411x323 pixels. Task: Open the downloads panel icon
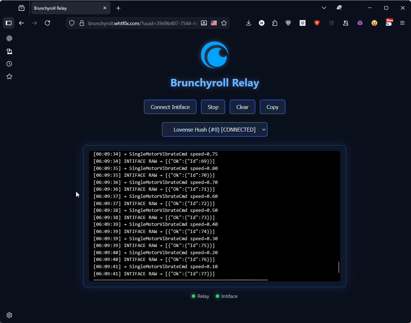coord(248,23)
